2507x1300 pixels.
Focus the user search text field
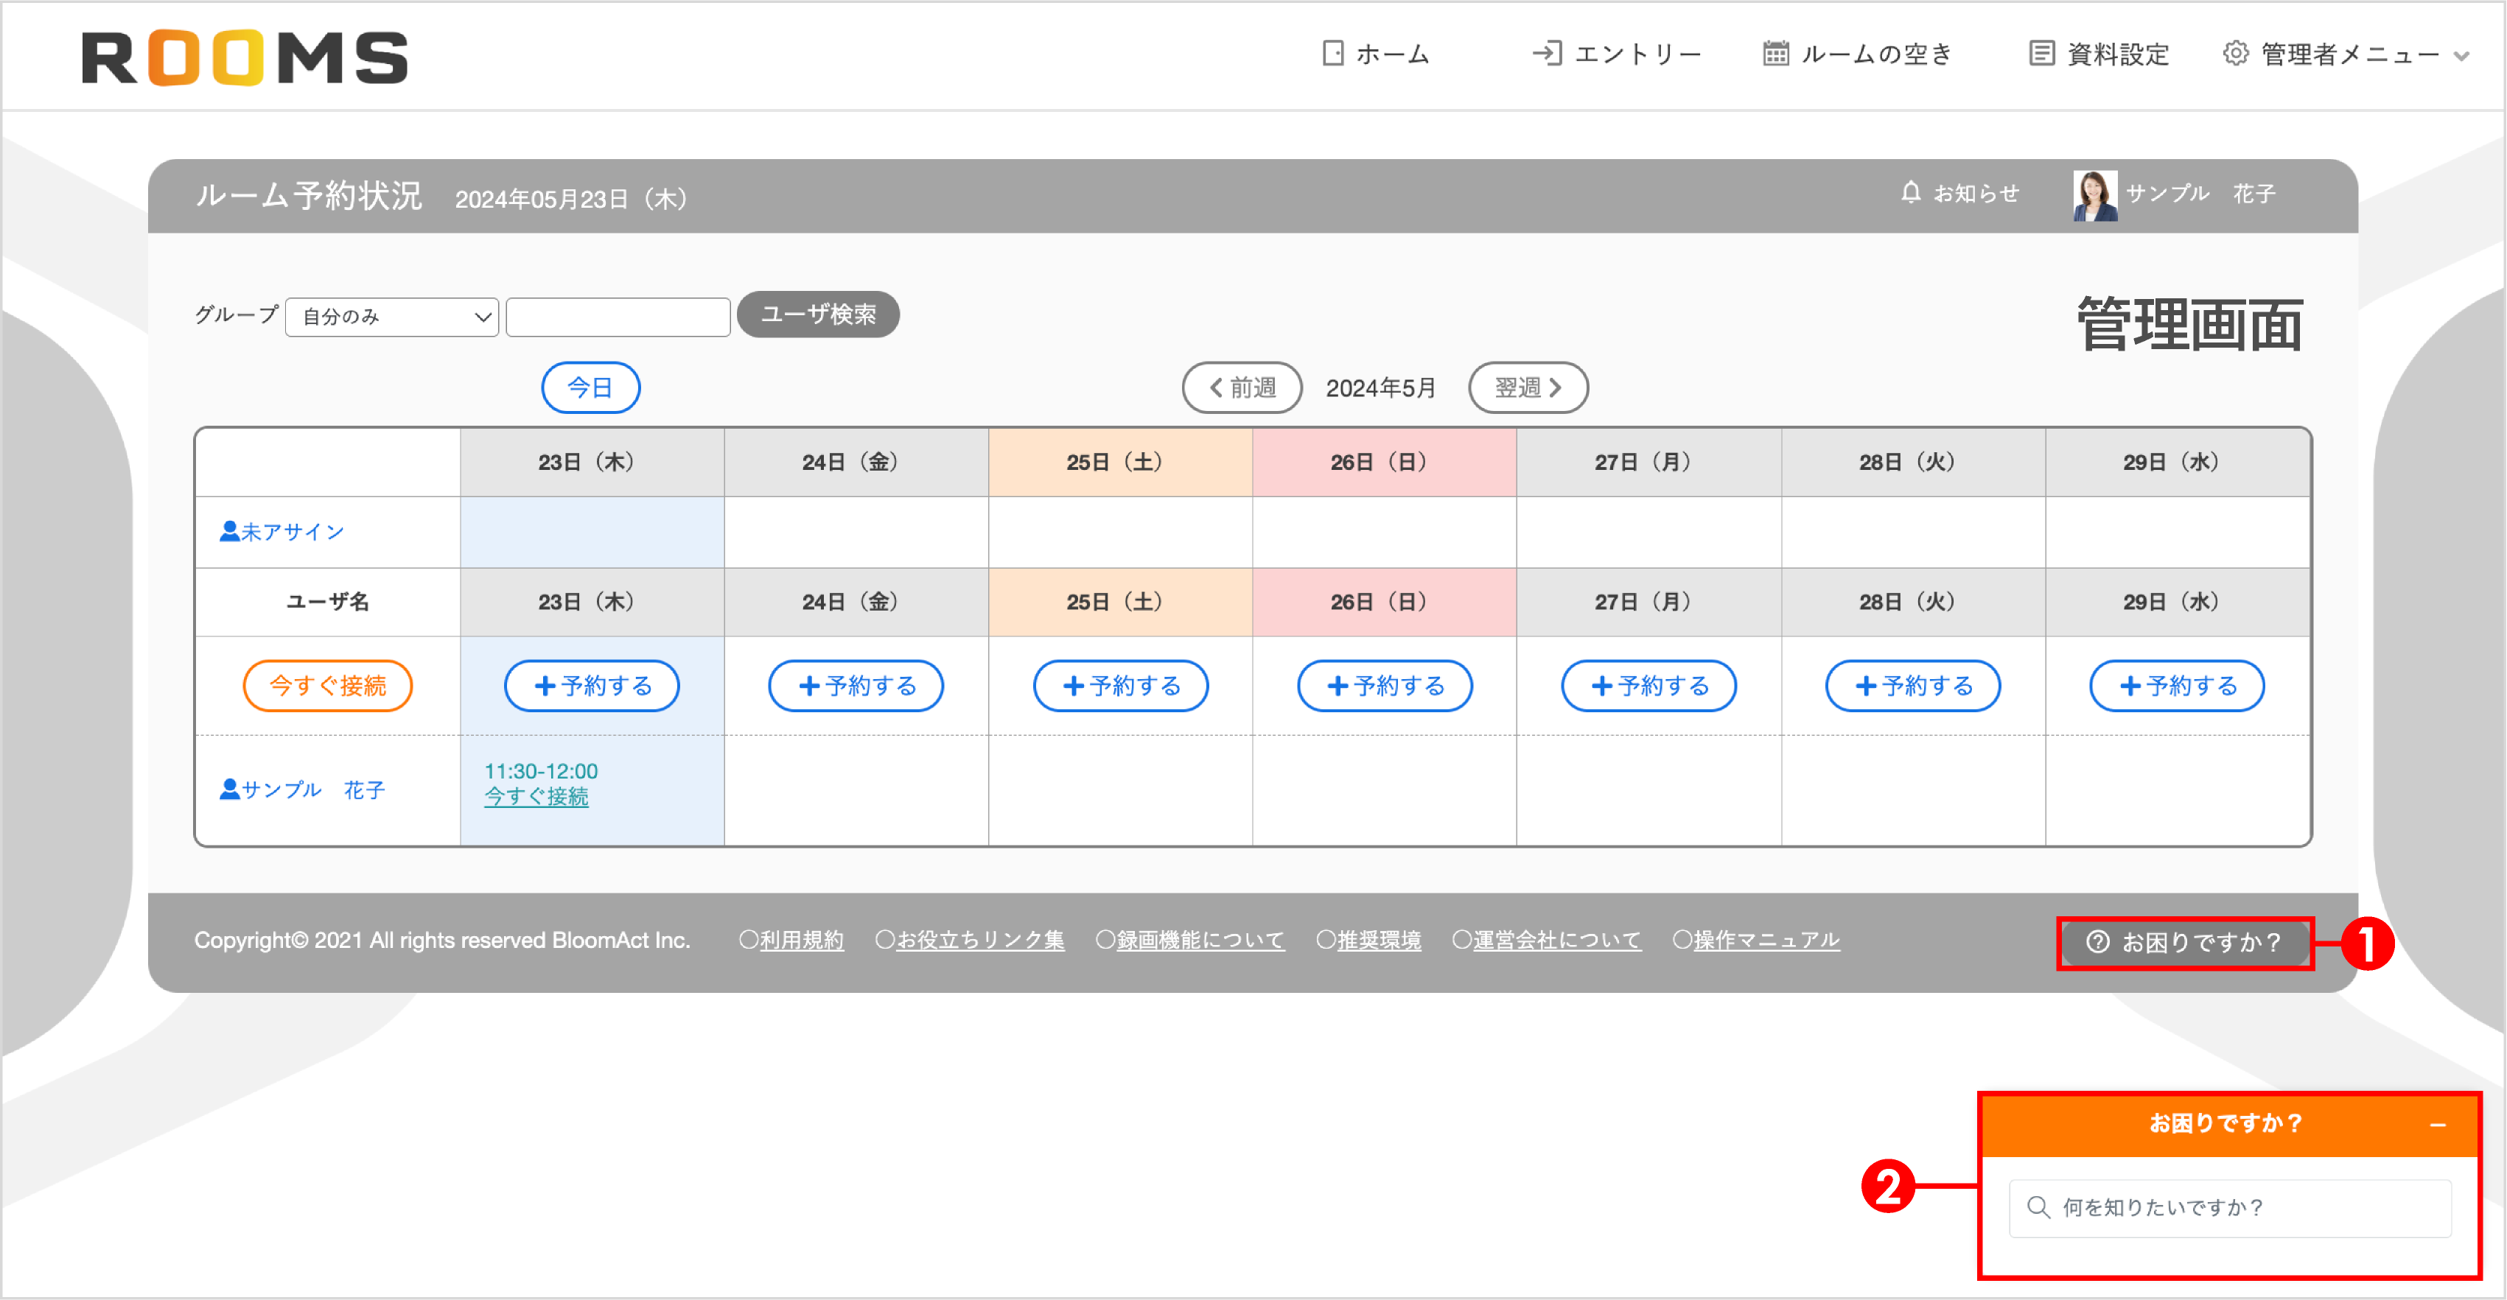[x=618, y=317]
